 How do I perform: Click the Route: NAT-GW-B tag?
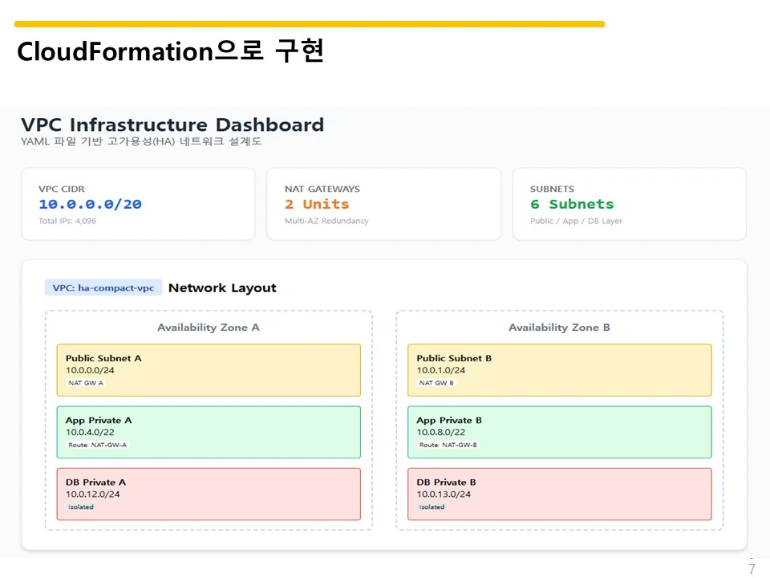click(448, 445)
